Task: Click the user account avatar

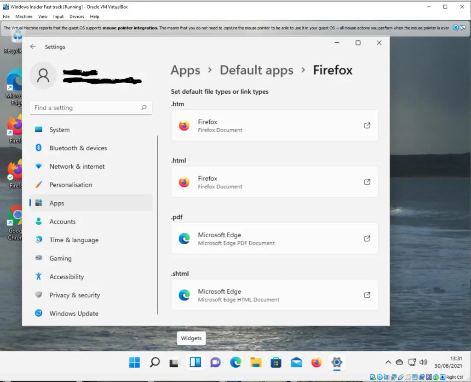Action: click(43, 75)
